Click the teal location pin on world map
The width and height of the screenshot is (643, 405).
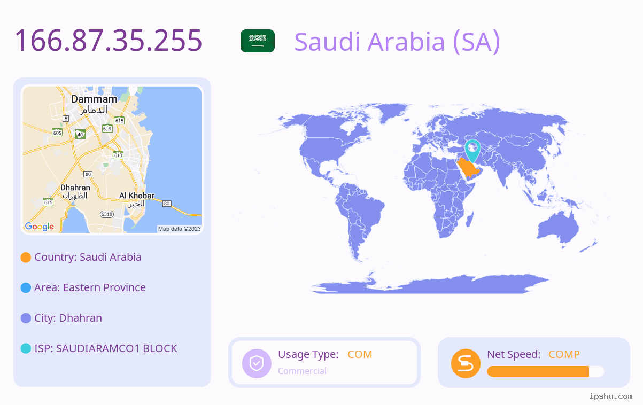pos(472,151)
